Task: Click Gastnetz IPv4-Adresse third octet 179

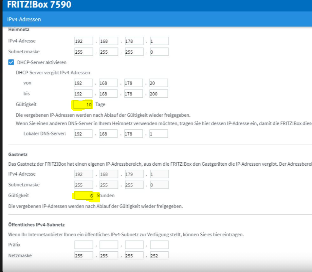Action: click(134, 174)
